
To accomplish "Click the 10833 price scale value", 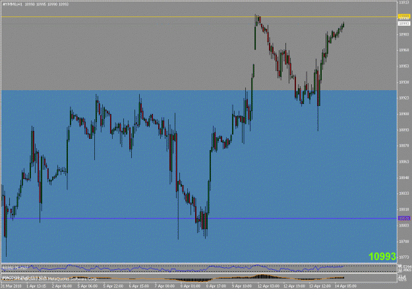I will 404,194.
